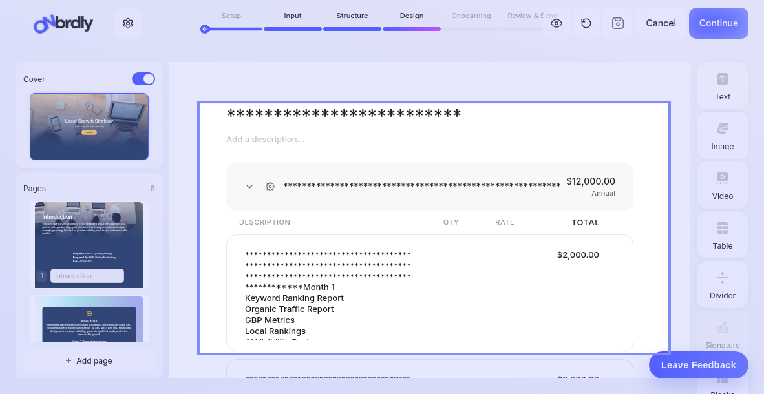Click the QTY column header

[451, 223]
